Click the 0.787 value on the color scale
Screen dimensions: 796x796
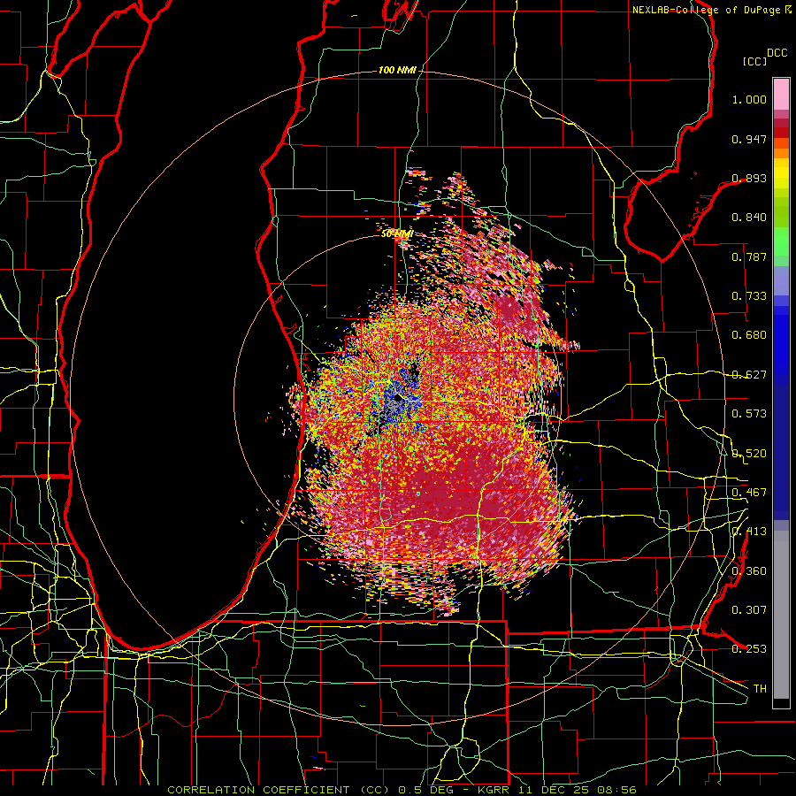tap(749, 256)
